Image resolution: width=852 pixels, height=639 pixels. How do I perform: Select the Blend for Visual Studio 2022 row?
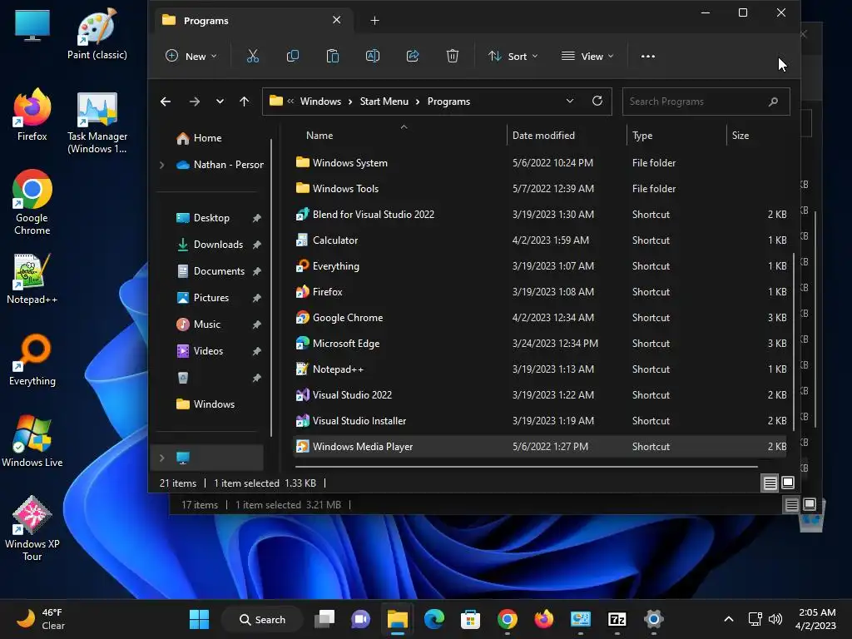click(541, 215)
